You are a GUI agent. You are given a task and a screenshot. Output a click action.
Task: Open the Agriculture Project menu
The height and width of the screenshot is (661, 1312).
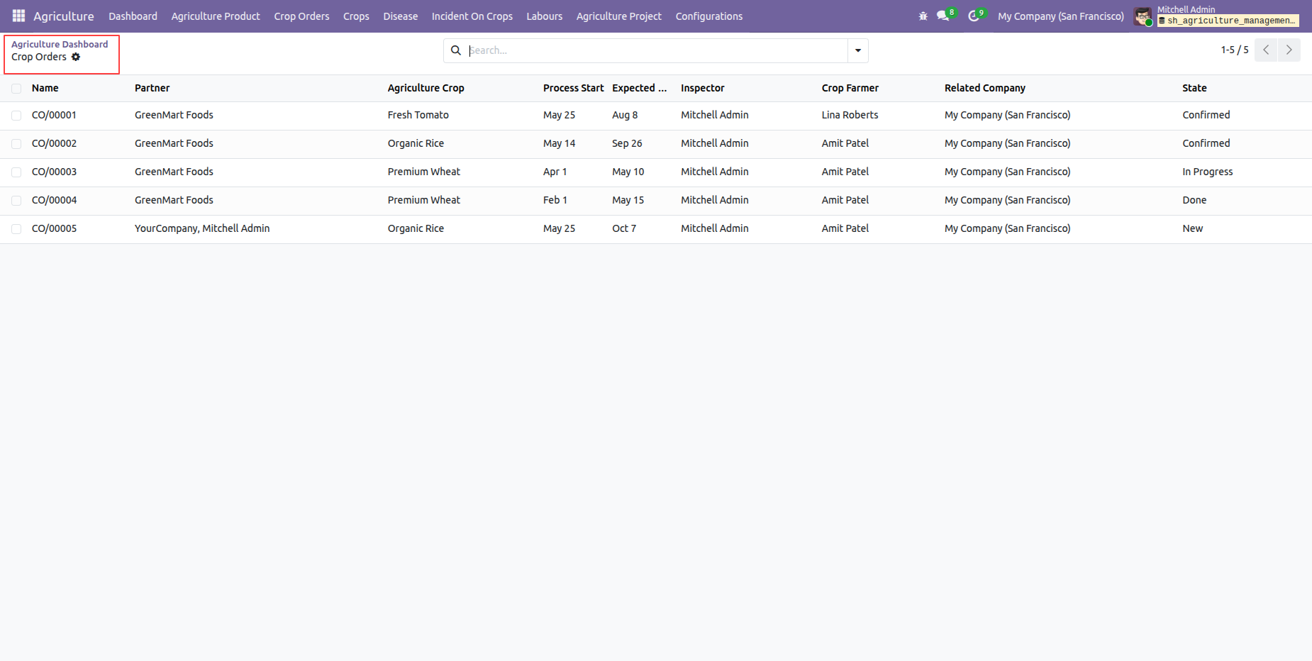coord(619,16)
